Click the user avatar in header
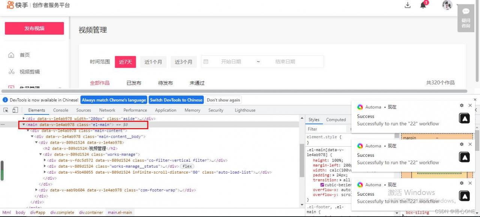 coord(447,5)
